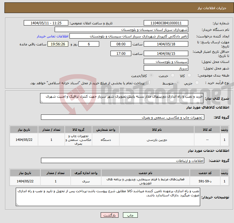Click the واحد شمارش column header
The image size is (234, 223).
coord(106,130)
